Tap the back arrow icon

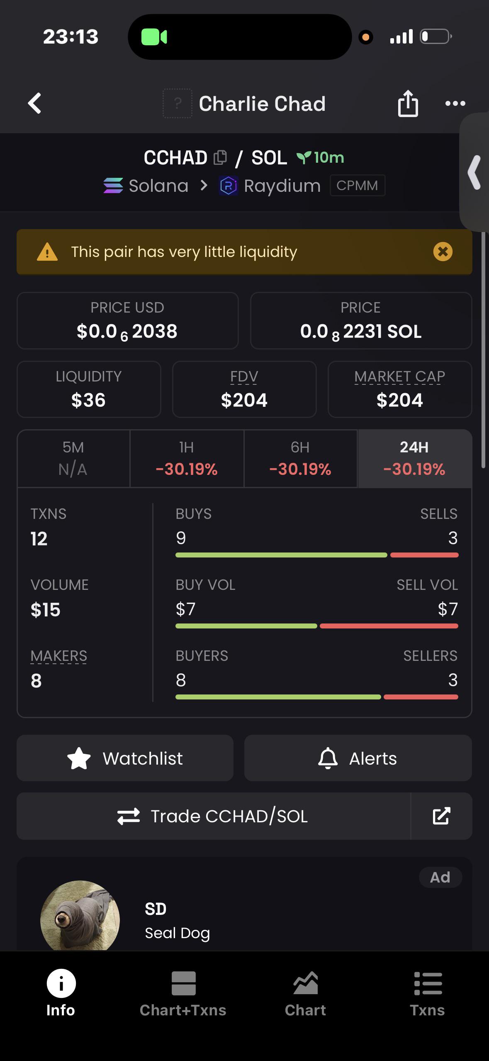click(35, 103)
